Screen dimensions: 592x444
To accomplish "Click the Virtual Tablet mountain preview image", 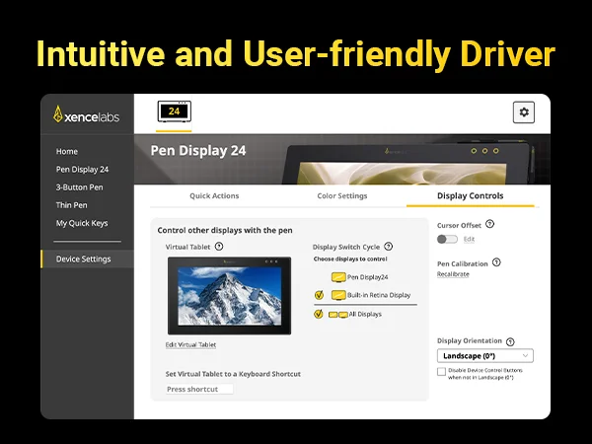I will click(x=229, y=296).
